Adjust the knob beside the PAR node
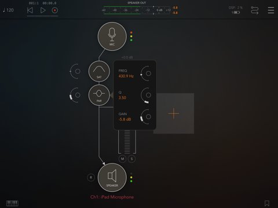The width and height of the screenshot is (278, 208). coord(75,95)
